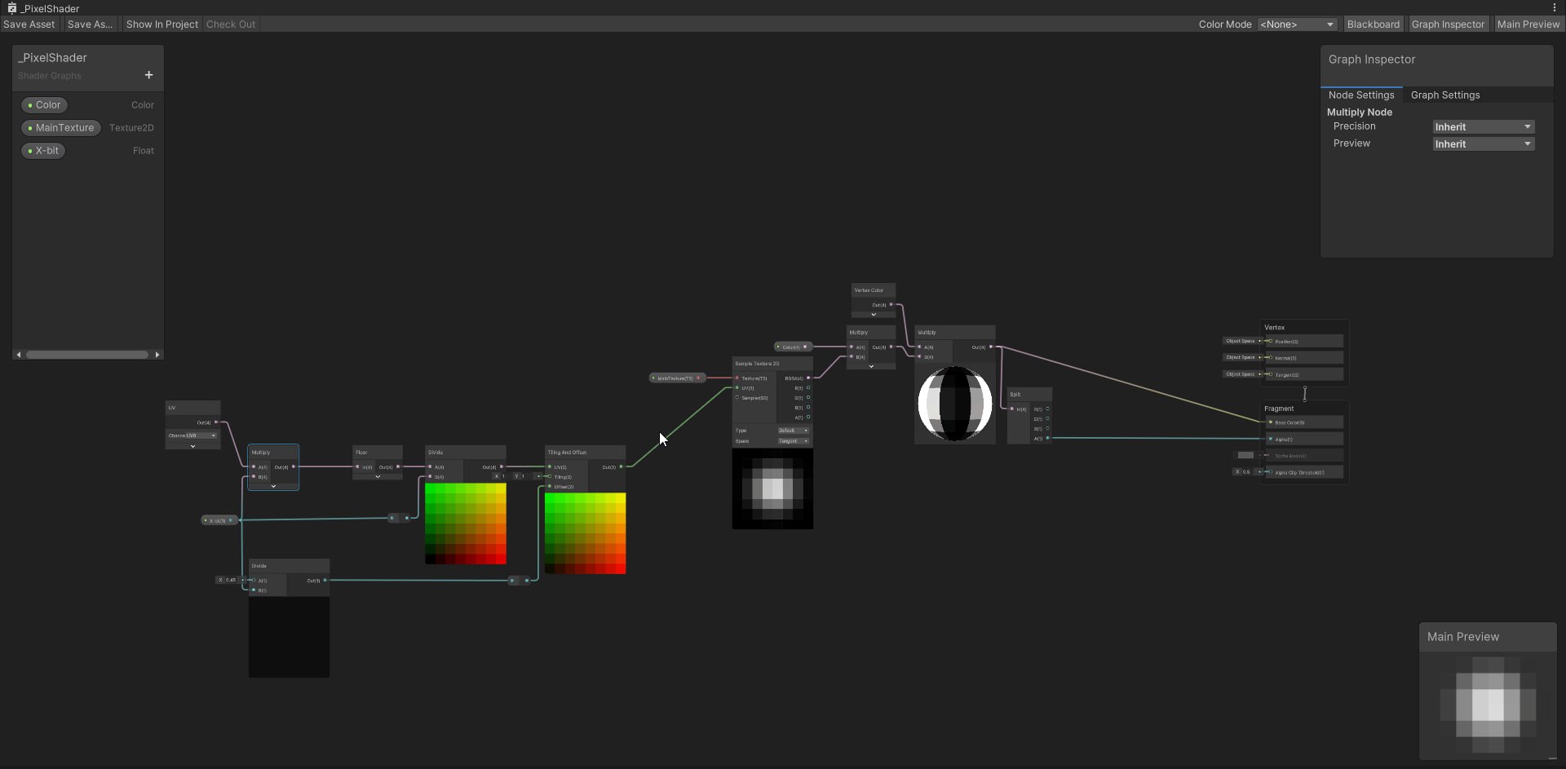Image resolution: width=1566 pixels, height=769 pixels.
Task: Click the UV node's Out(4) output port
Action: coord(216,422)
